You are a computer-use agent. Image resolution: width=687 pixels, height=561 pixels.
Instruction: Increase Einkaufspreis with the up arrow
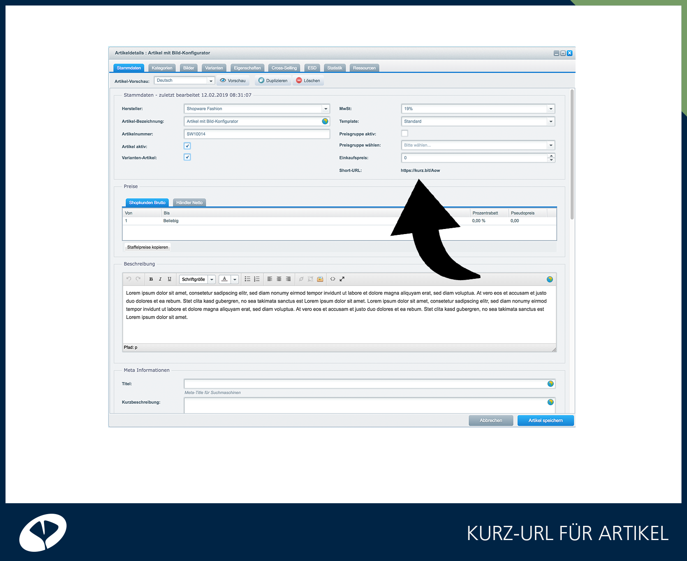pyautogui.click(x=551, y=156)
